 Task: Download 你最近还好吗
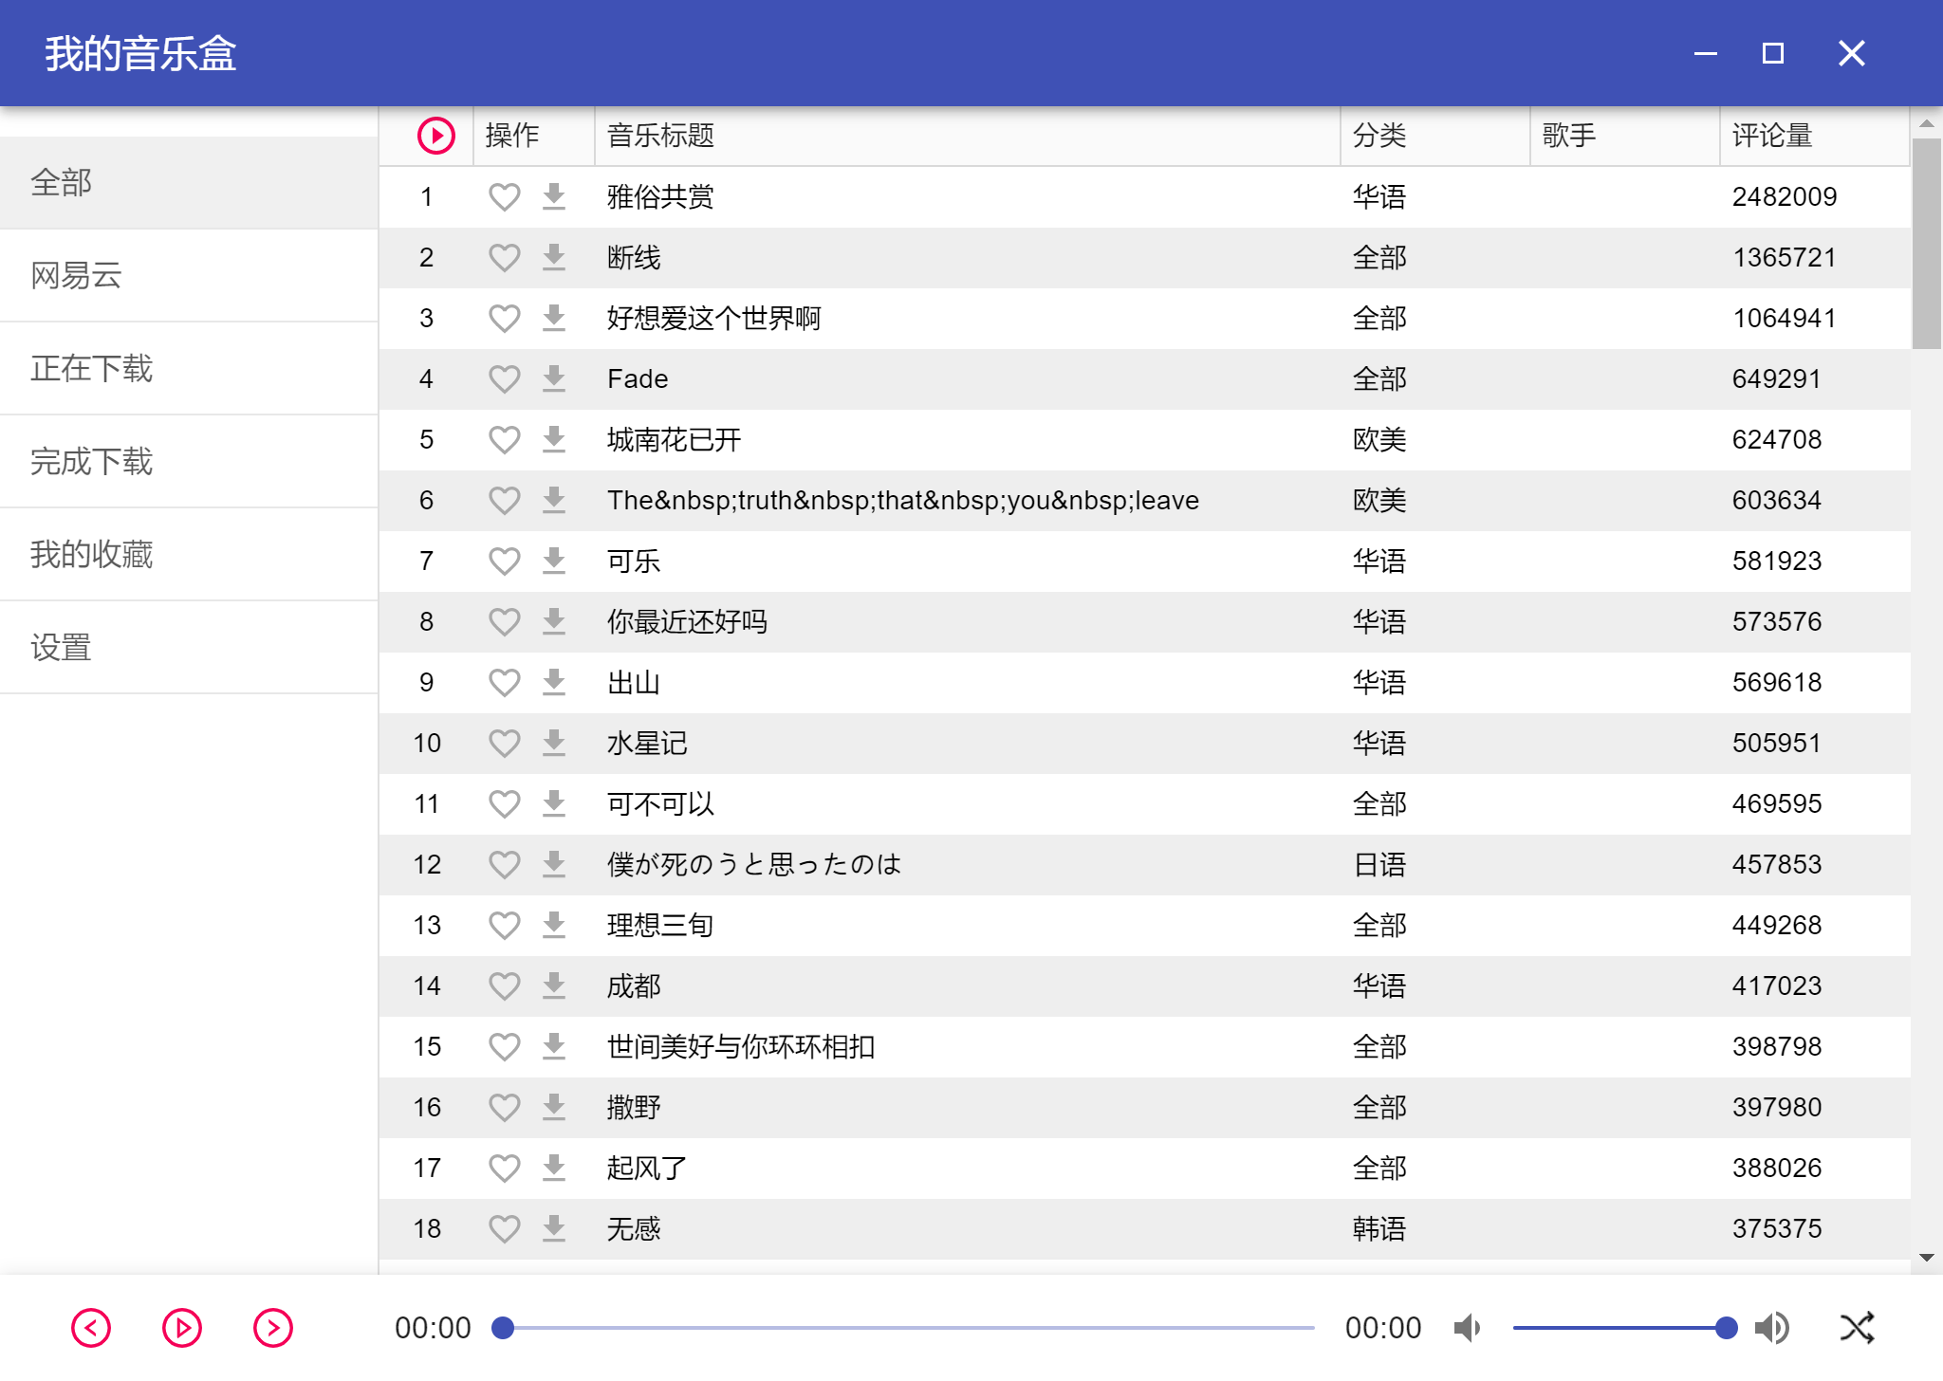554,621
